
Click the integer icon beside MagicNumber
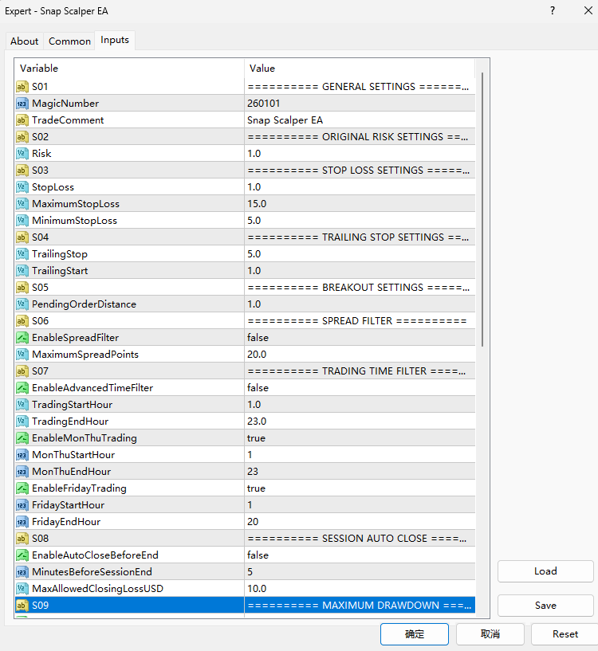[x=22, y=104]
